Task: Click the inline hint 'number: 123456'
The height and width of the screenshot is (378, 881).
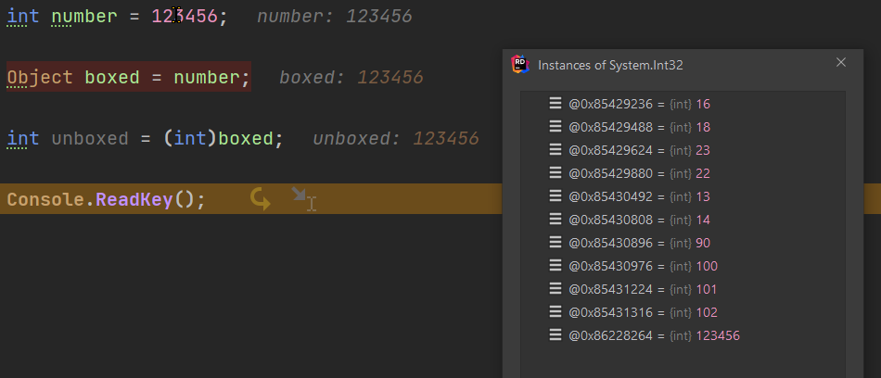Action: 334,17
